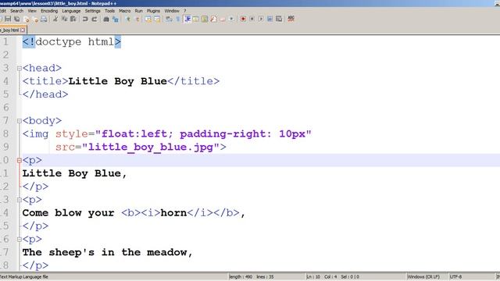Click the Stop Recording macro icon
500x281 pixels.
pos(252,19)
